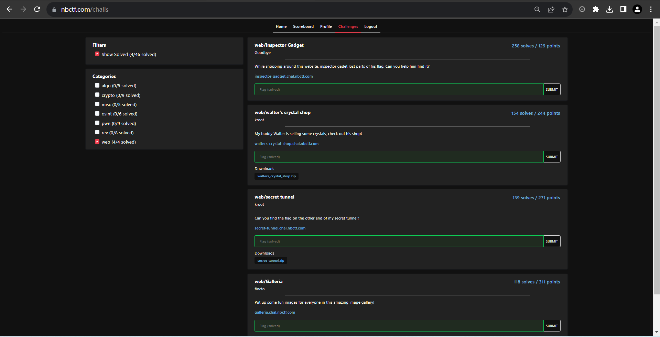Click the web/walter's crystal shop title
The image size is (660, 337).
tap(282, 112)
